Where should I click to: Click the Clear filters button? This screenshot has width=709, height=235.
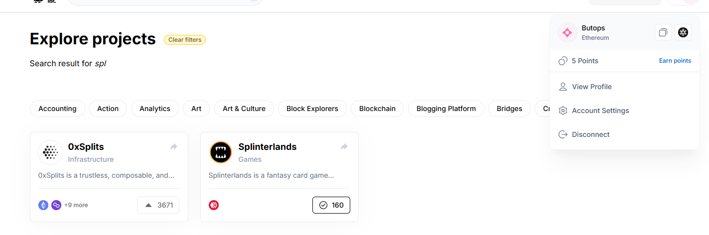pyautogui.click(x=185, y=40)
